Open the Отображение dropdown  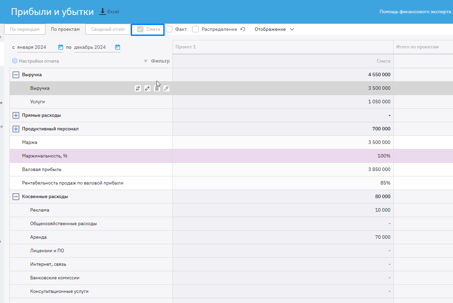274,29
